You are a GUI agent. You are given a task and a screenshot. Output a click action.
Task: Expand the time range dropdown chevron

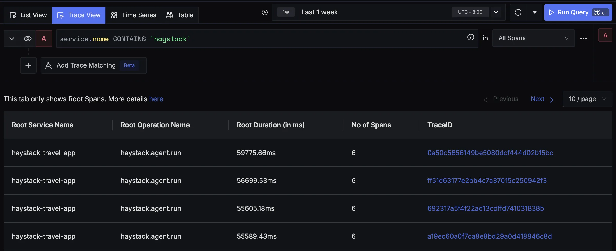[x=496, y=12]
